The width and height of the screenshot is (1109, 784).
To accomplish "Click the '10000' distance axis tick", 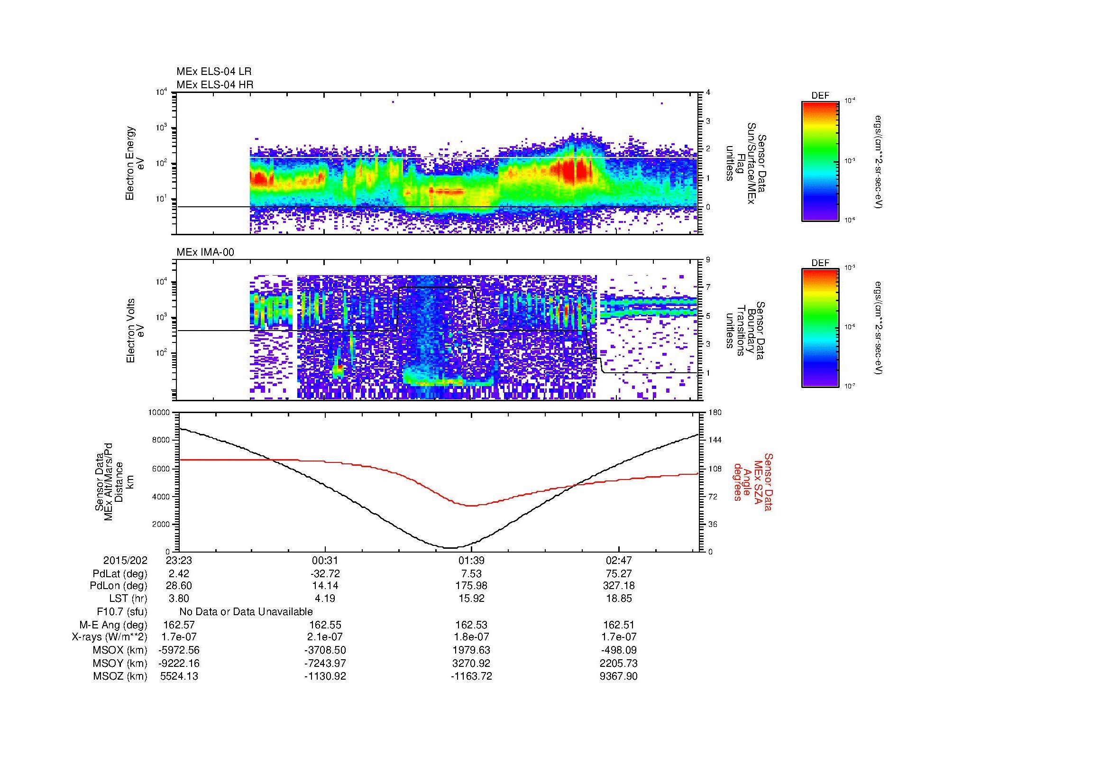I will coord(160,413).
